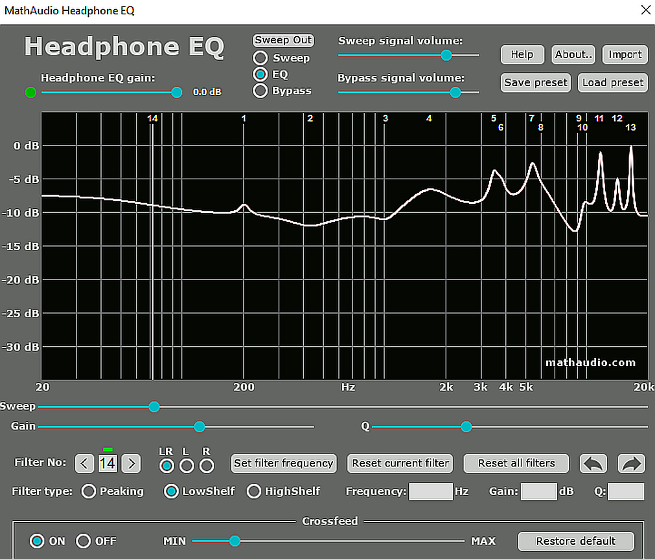Click Restore default crossfeed button

coord(576,541)
